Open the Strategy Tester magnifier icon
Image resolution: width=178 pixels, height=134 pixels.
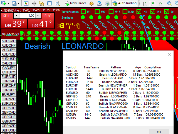pos(57,3)
